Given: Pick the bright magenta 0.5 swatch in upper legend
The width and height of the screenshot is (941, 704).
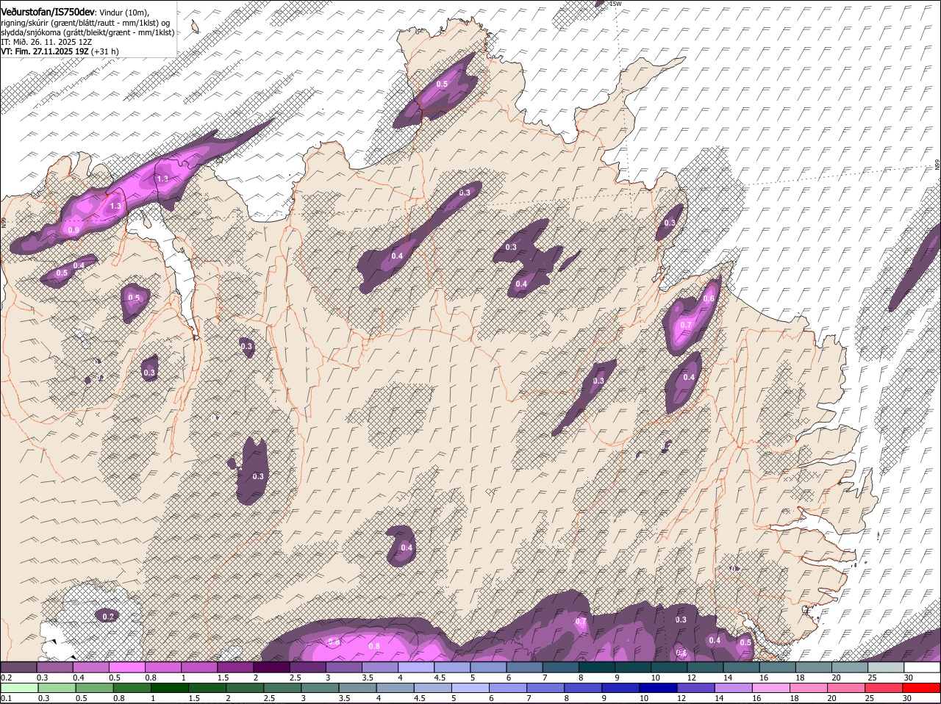Looking at the screenshot, I should (128, 667).
